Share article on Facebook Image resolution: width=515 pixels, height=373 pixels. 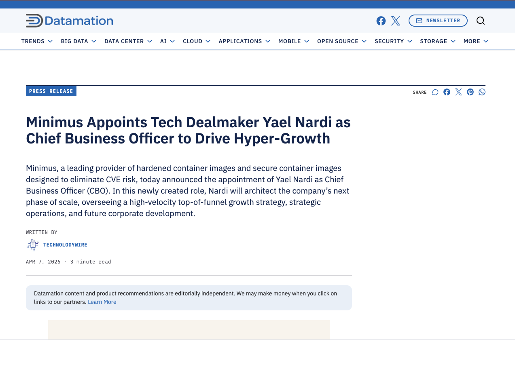[447, 92]
